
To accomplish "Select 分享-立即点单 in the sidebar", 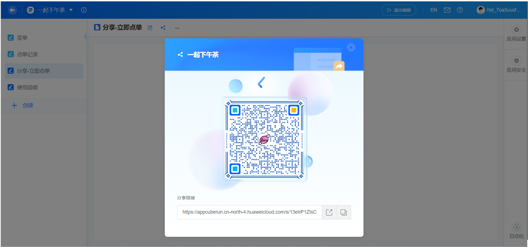I will [x=44, y=71].
